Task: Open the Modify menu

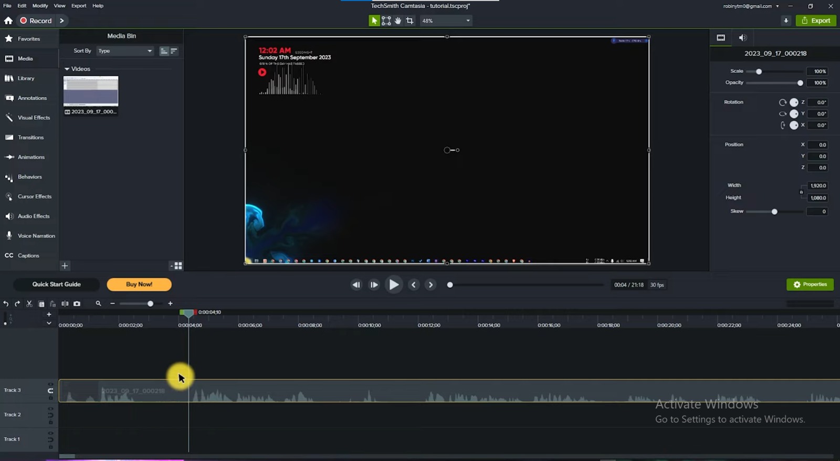Action: pos(40,6)
